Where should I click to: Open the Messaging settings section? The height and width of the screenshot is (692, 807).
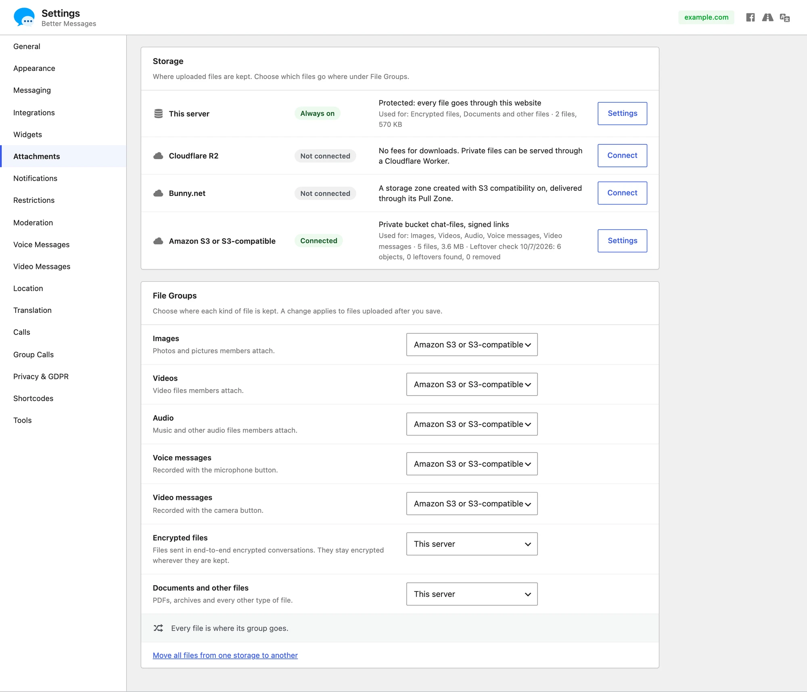click(x=63, y=90)
